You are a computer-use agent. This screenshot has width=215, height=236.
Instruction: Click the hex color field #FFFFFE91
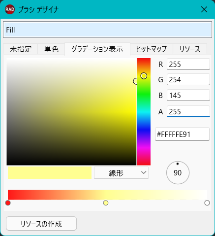click(x=182, y=134)
